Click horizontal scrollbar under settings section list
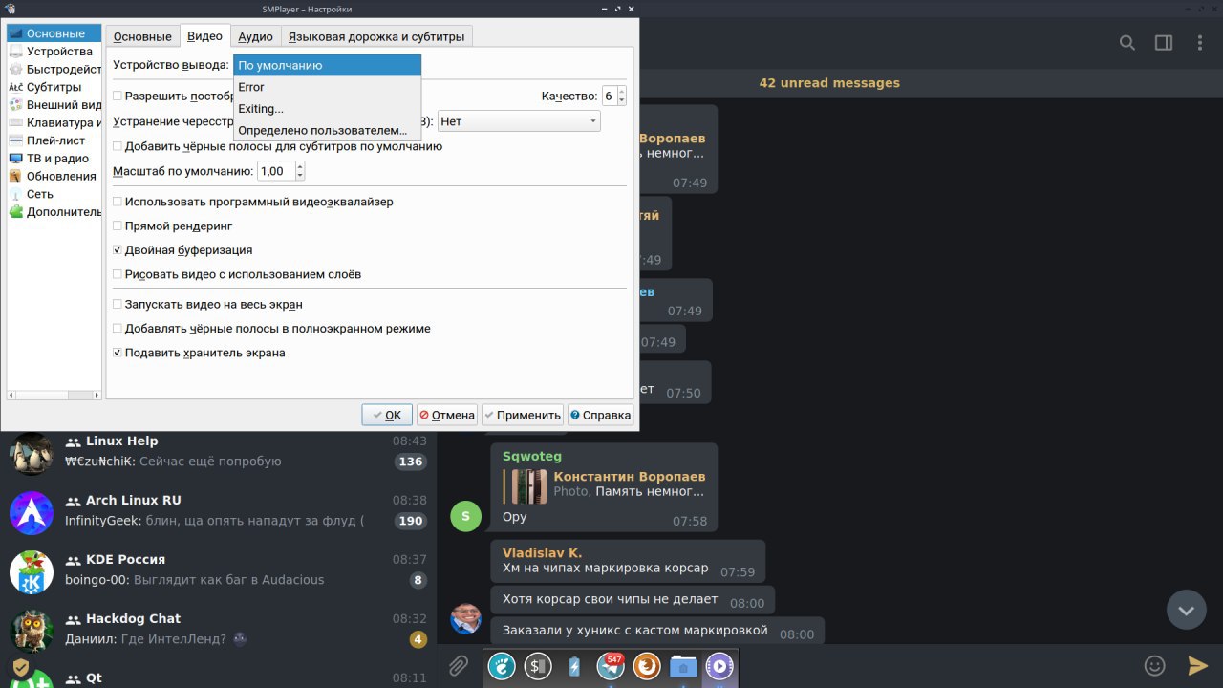 pos(54,394)
